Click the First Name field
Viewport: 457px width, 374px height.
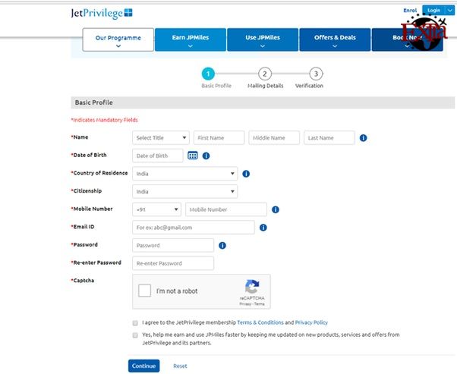click(219, 138)
